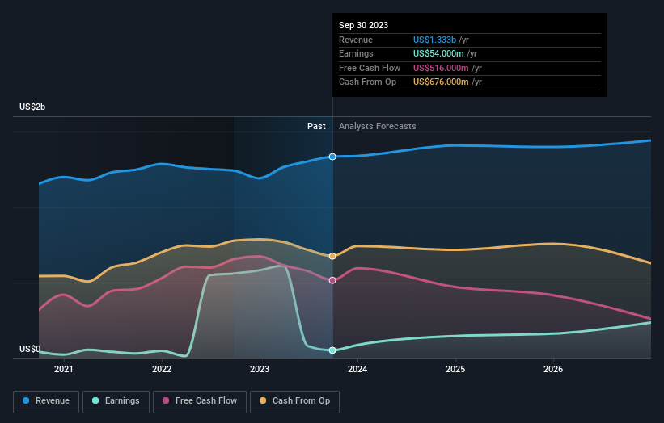
Task: Click the 2026 x-axis label
Action: pyautogui.click(x=553, y=369)
